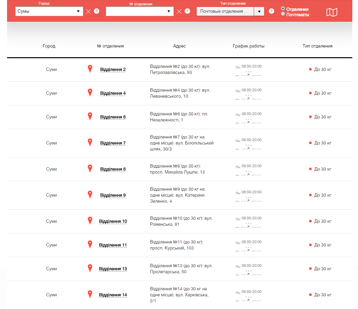Click map pin for Відділення 14
Viewport: 358px width, 309px height.
(90, 294)
